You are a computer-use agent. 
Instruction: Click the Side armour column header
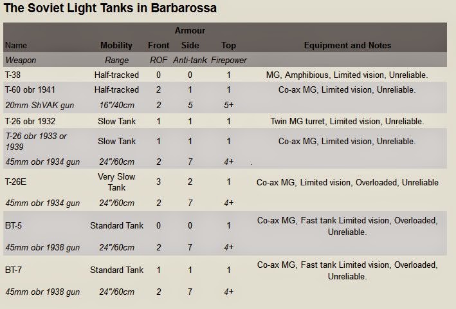[190, 46]
